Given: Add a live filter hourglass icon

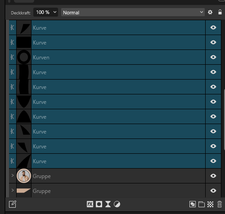Looking at the screenshot, I should point(108,204).
